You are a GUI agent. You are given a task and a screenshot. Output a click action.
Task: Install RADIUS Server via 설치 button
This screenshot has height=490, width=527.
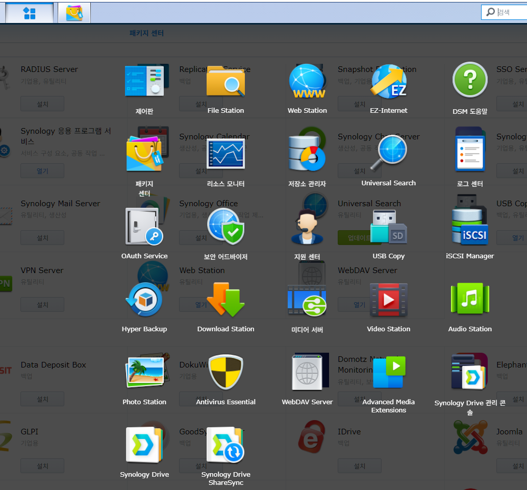pyautogui.click(x=42, y=104)
